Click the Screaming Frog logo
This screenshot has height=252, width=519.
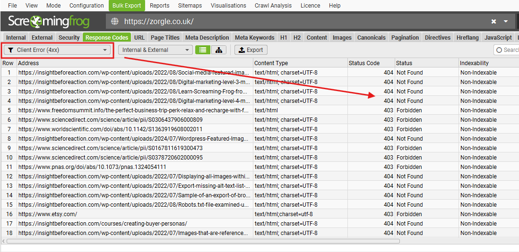[x=49, y=22]
